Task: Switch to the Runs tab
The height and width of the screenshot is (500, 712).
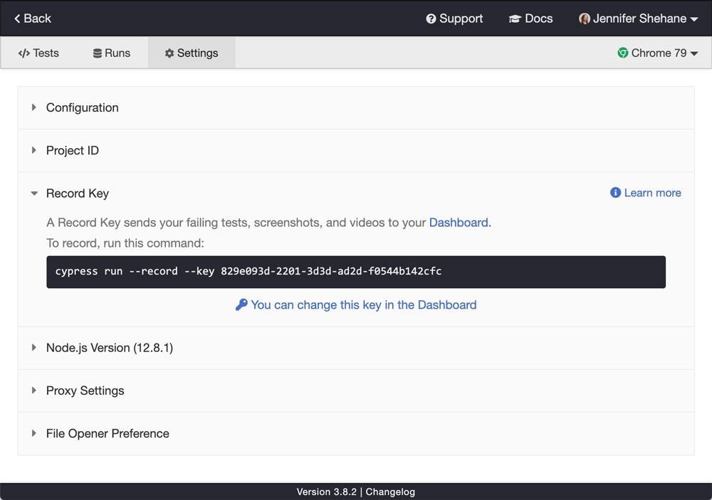Action: [111, 53]
